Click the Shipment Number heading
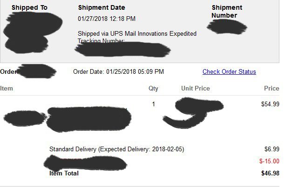 pyautogui.click(x=227, y=12)
